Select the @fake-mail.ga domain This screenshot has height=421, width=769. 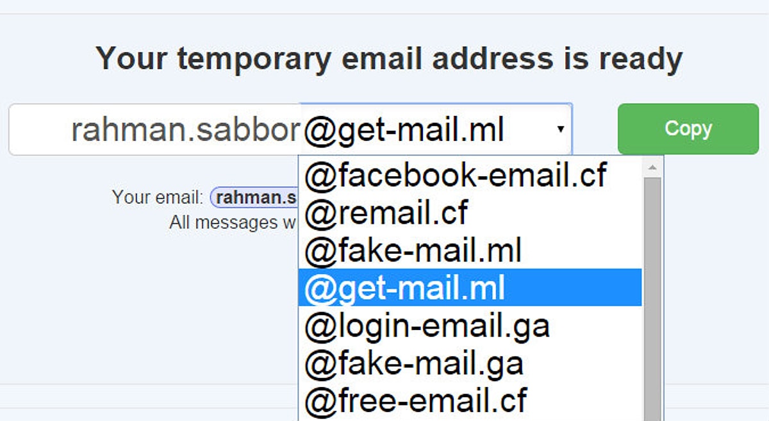414,364
